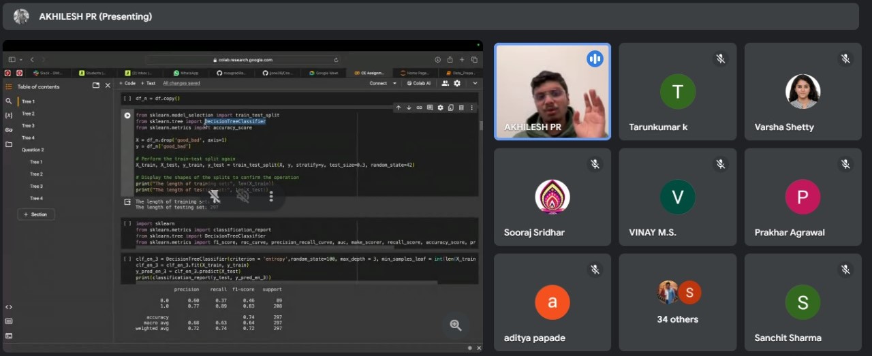The height and width of the screenshot is (356, 872).
Task: Switch to the Data_Prepa browser tab
Action: click(460, 73)
